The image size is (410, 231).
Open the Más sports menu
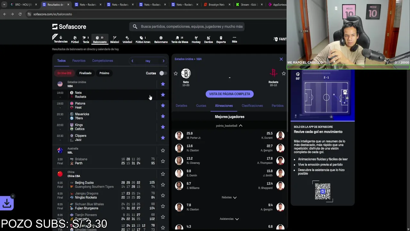234,39
